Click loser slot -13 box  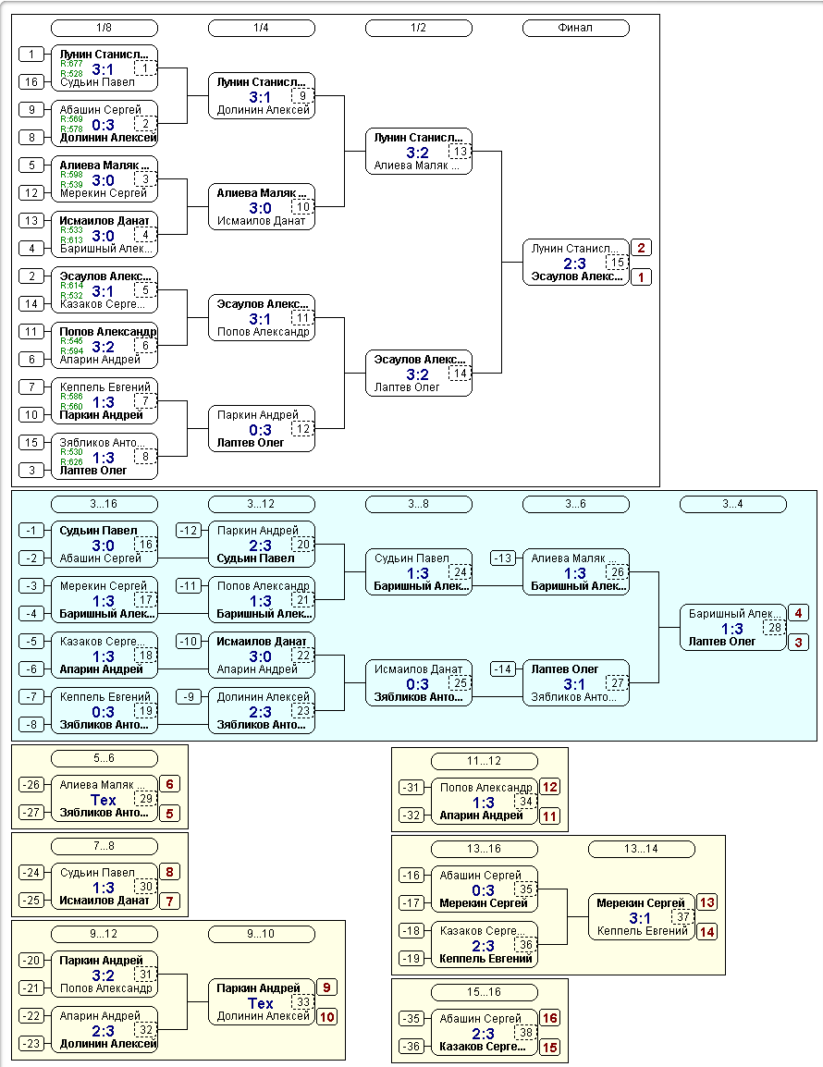502,558
